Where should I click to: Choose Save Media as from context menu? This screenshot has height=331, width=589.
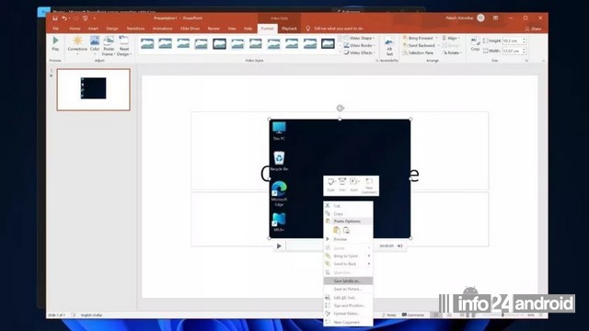(348, 280)
